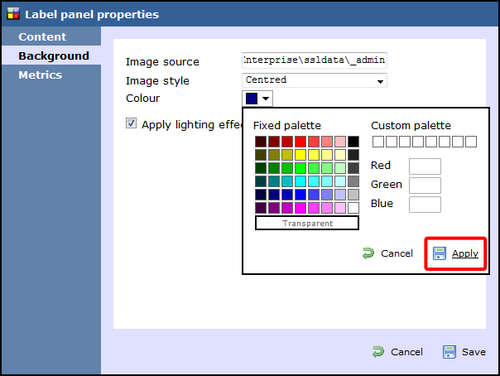Pick the lightest pale yellow swatch
The height and width of the screenshot is (376, 500).
tap(340, 155)
